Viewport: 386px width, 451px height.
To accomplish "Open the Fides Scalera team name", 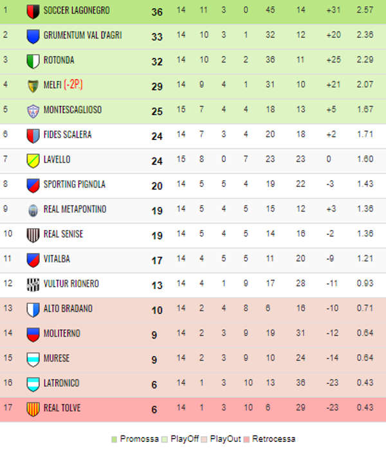I will pyautogui.click(x=68, y=135).
